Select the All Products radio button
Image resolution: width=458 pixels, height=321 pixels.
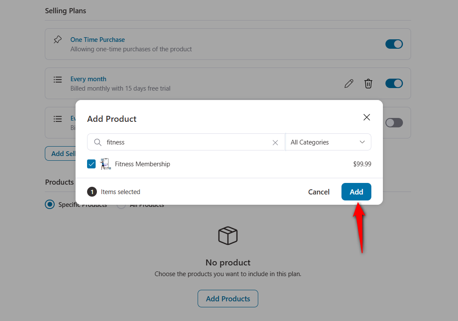(x=121, y=204)
